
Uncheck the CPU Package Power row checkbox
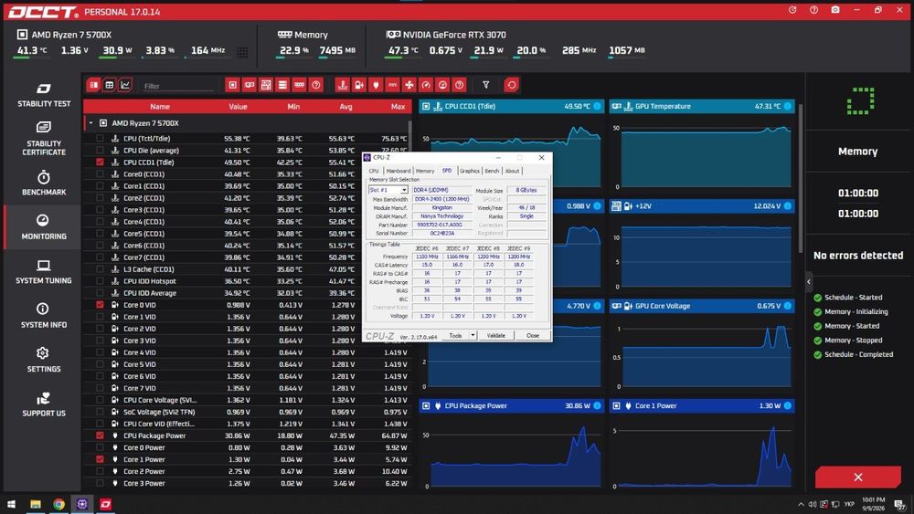(100, 435)
